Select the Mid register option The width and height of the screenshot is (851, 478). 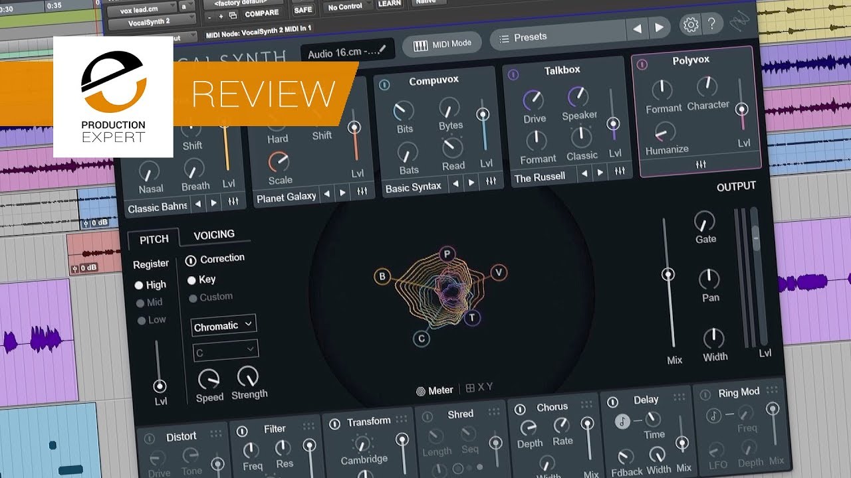pos(149,302)
